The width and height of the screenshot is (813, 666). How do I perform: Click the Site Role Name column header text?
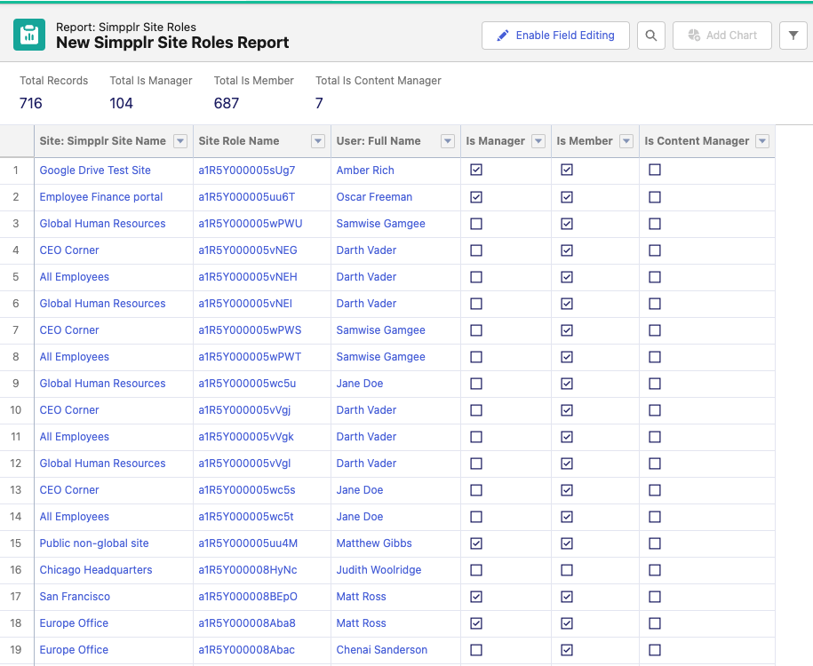click(x=239, y=141)
